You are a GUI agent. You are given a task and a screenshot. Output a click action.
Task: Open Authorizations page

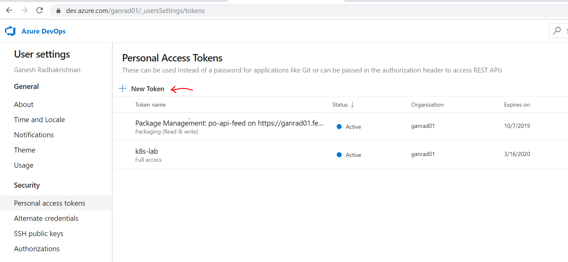(37, 249)
